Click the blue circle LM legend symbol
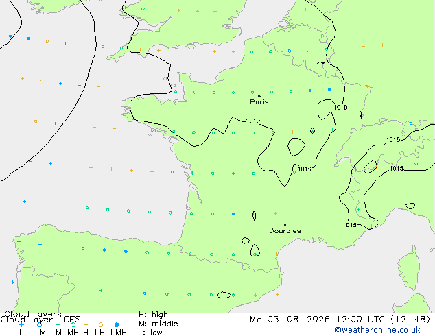 39,324
